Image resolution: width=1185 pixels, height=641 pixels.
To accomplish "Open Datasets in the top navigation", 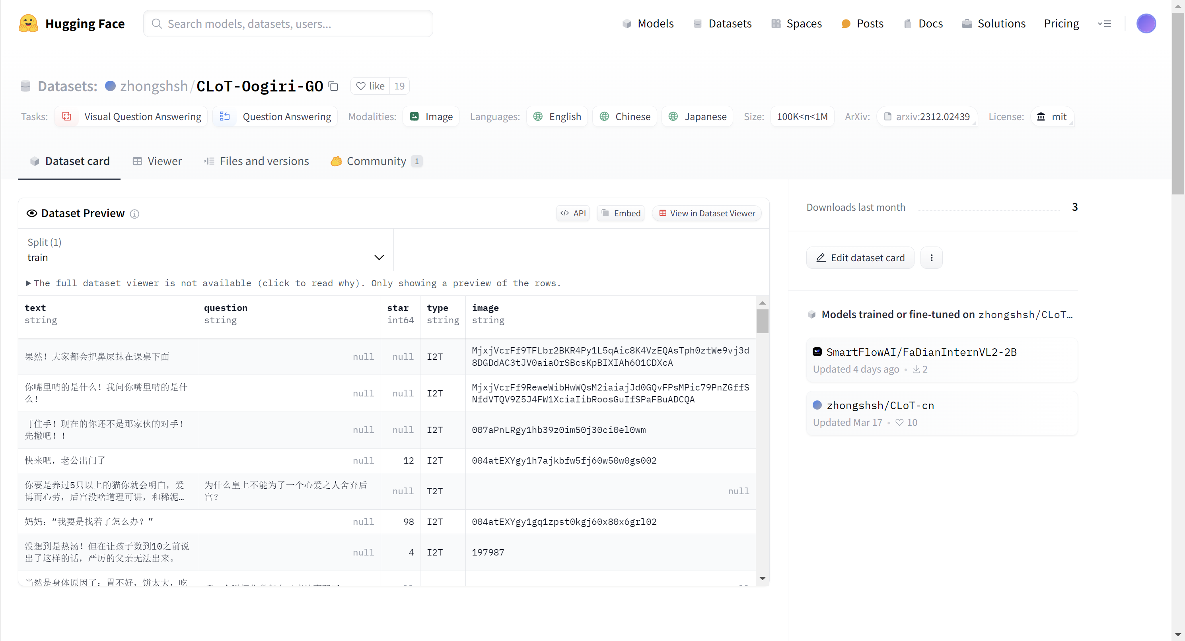I will [x=722, y=23].
